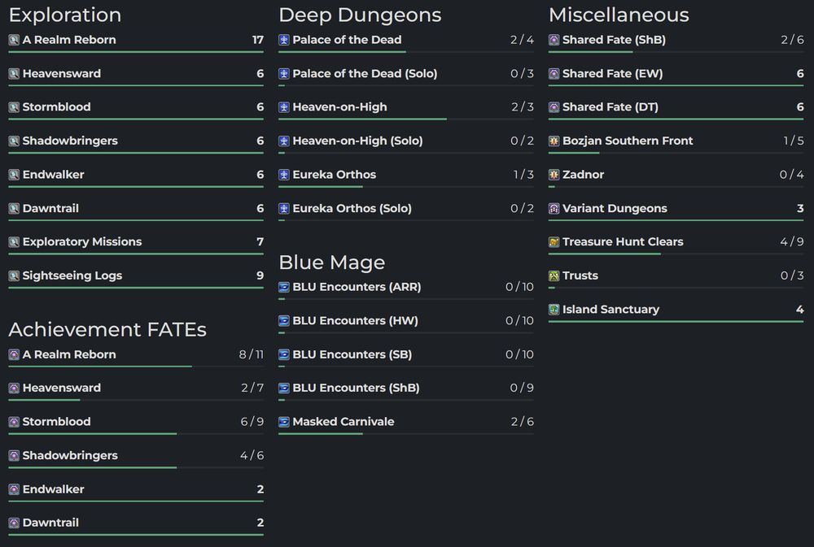Click the 8 / 11 count for A Realm Reborn FATEs
The height and width of the screenshot is (547, 814).
(x=252, y=354)
